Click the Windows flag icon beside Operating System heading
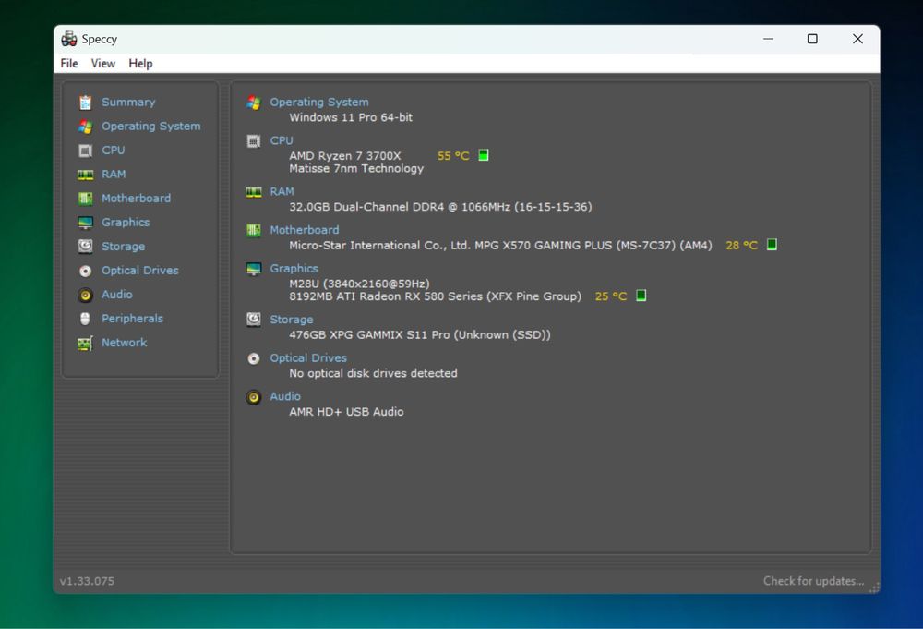923x629 pixels. [254, 103]
